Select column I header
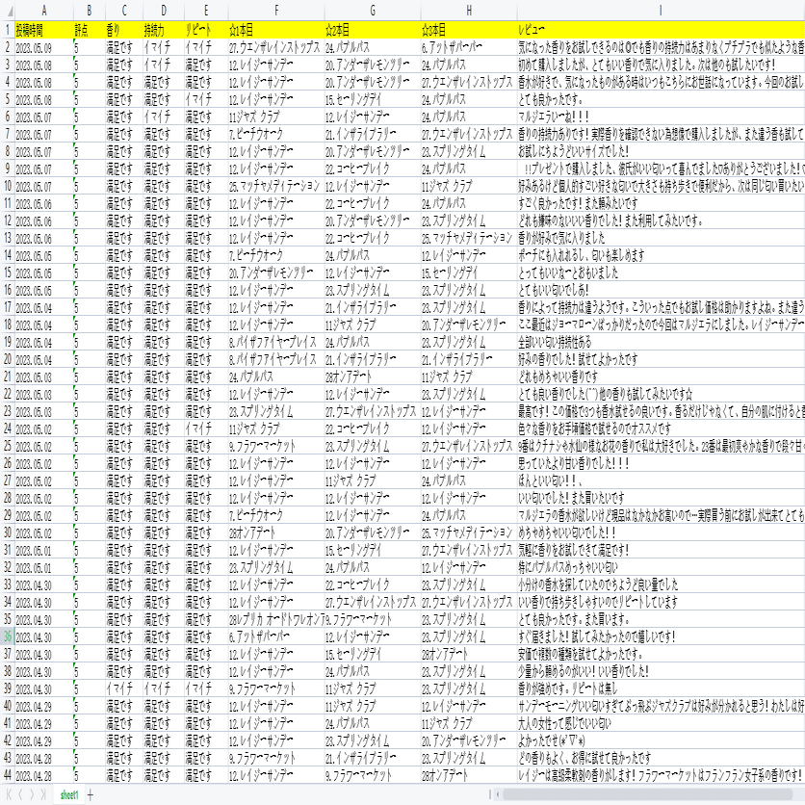 (x=661, y=11)
